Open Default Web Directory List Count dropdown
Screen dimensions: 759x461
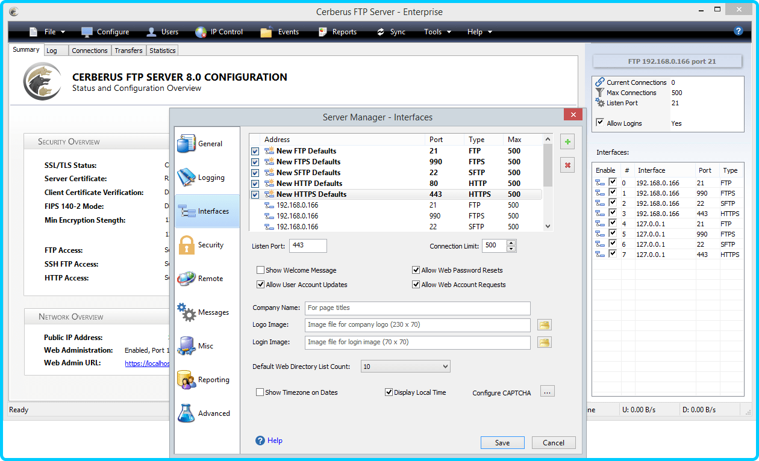[x=405, y=366]
